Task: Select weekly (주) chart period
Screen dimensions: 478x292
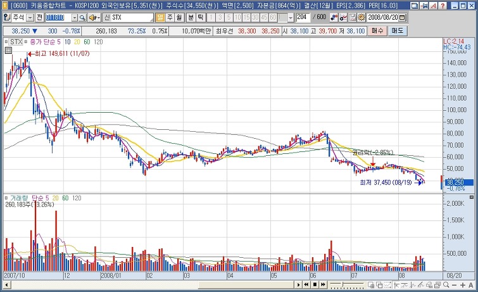Action: pyautogui.click(x=170, y=17)
